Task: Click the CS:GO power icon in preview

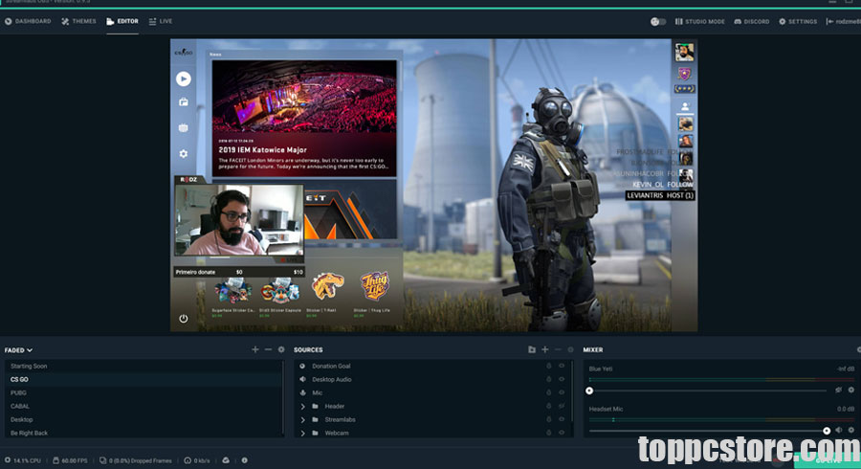Action: pyautogui.click(x=184, y=319)
